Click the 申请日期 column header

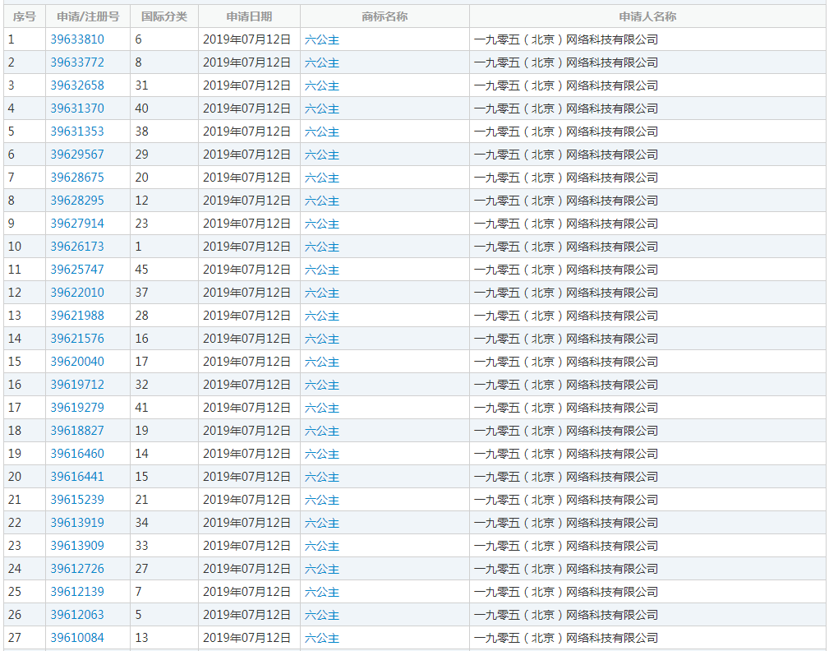[x=249, y=16]
